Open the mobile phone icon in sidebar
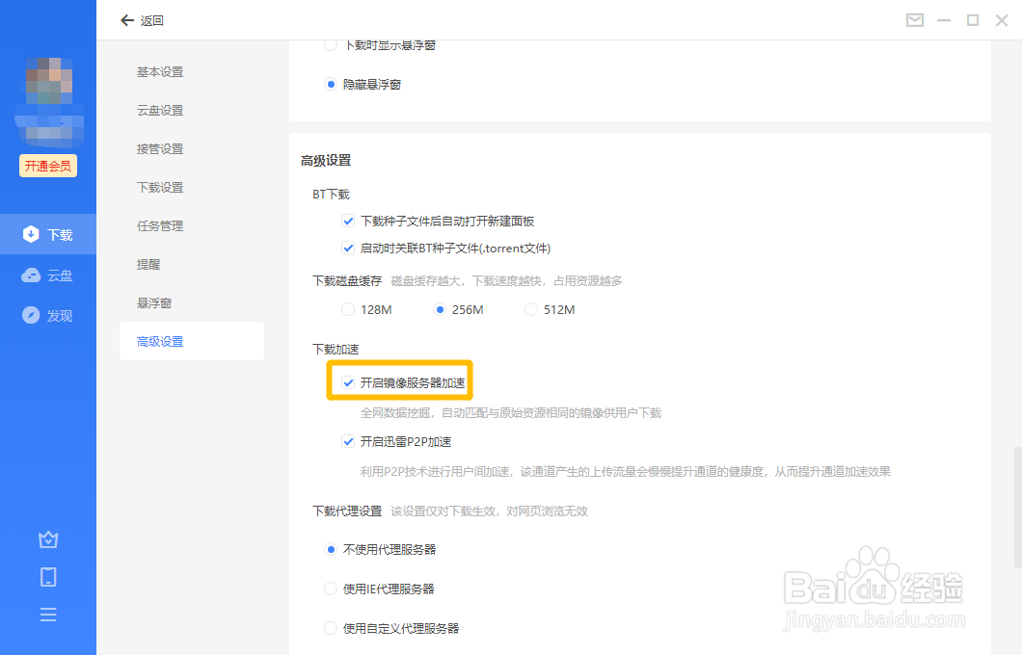 tap(48, 576)
